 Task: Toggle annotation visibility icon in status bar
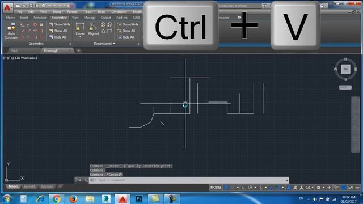[x=289, y=188]
